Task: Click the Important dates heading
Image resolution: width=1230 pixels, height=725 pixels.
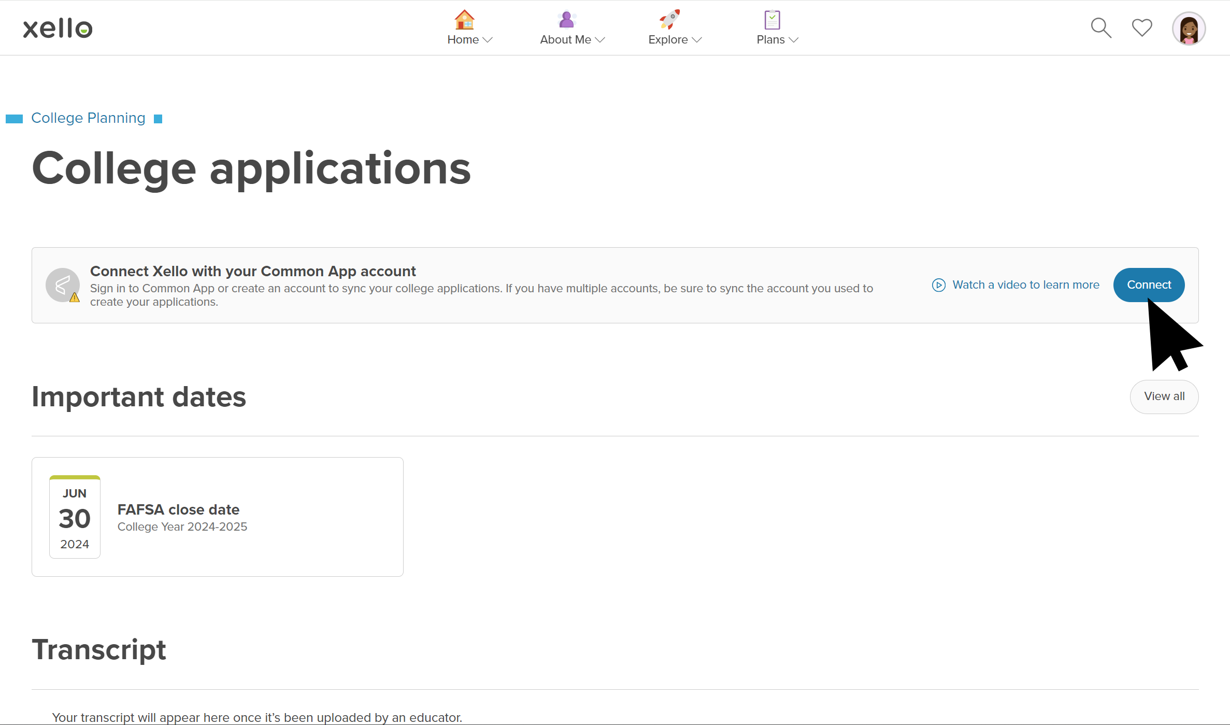Action: 139,397
